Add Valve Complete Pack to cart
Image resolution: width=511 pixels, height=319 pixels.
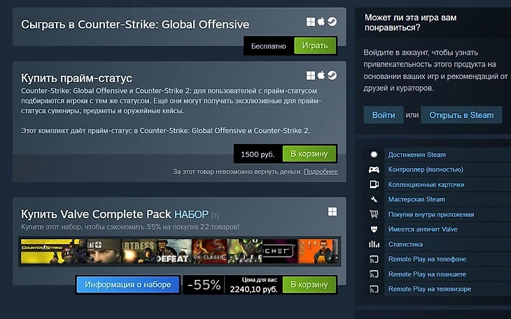309,285
